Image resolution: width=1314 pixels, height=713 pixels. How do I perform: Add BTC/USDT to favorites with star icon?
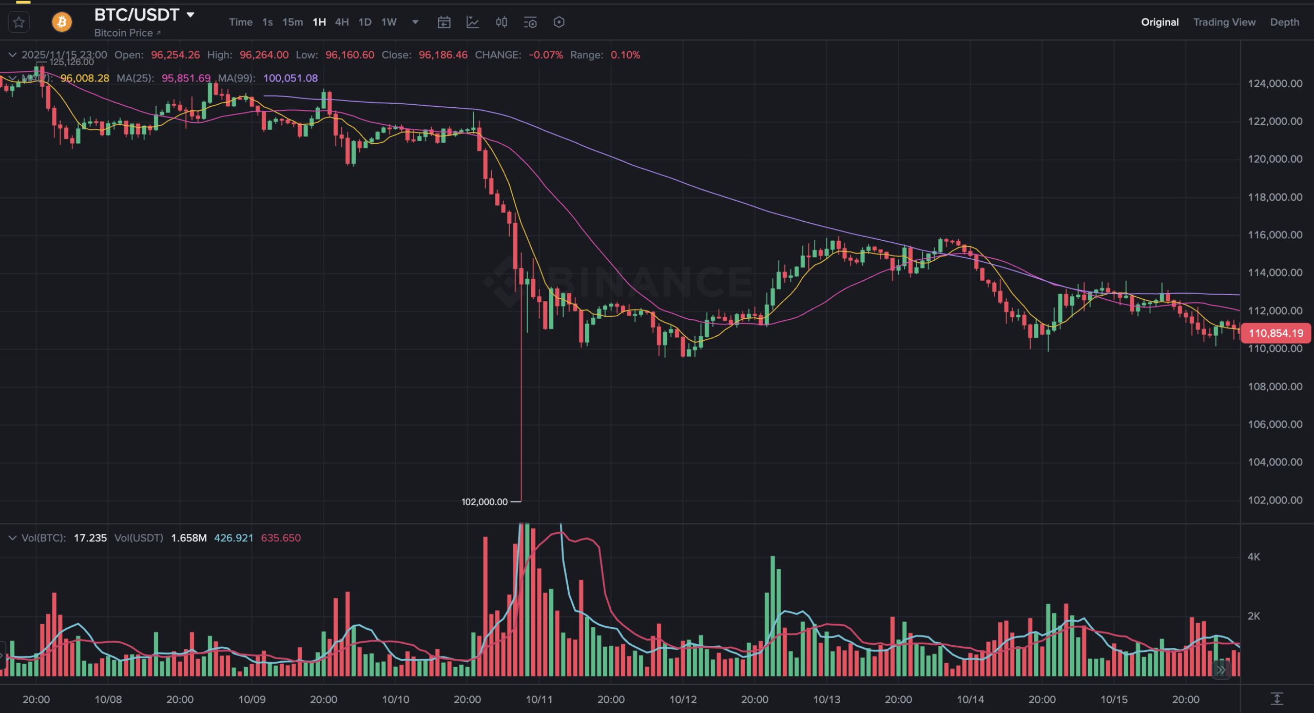pos(19,22)
